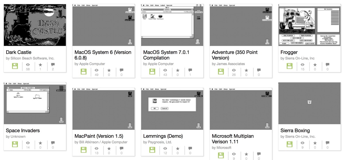Select "by Unknown" under Space Invaders
The width and height of the screenshot is (344, 160).
click(x=16, y=137)
